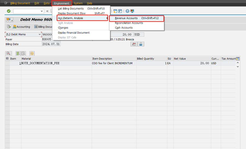Image resolution: width=246 pixels, height=149 pixels.
Task: Click the orange circular icon above the item table
Action: (x=32, y=53)
